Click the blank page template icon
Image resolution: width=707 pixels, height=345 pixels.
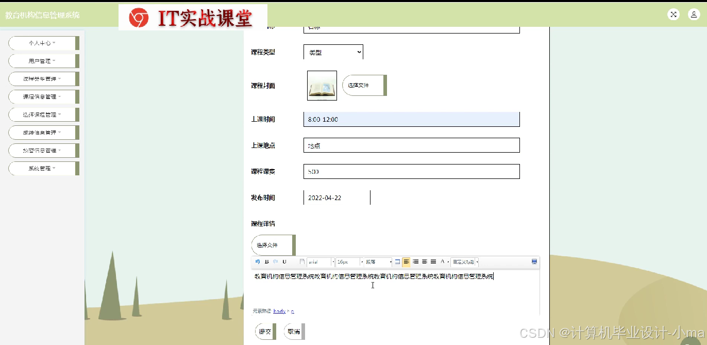(302, 262)
